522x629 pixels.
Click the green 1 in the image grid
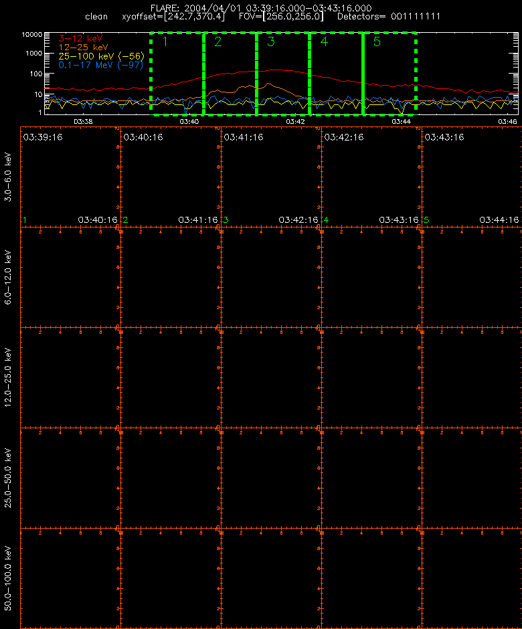[x=25, y=220]
